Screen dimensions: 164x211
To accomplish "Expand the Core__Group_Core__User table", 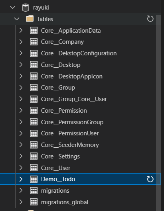I will [21, 99].
